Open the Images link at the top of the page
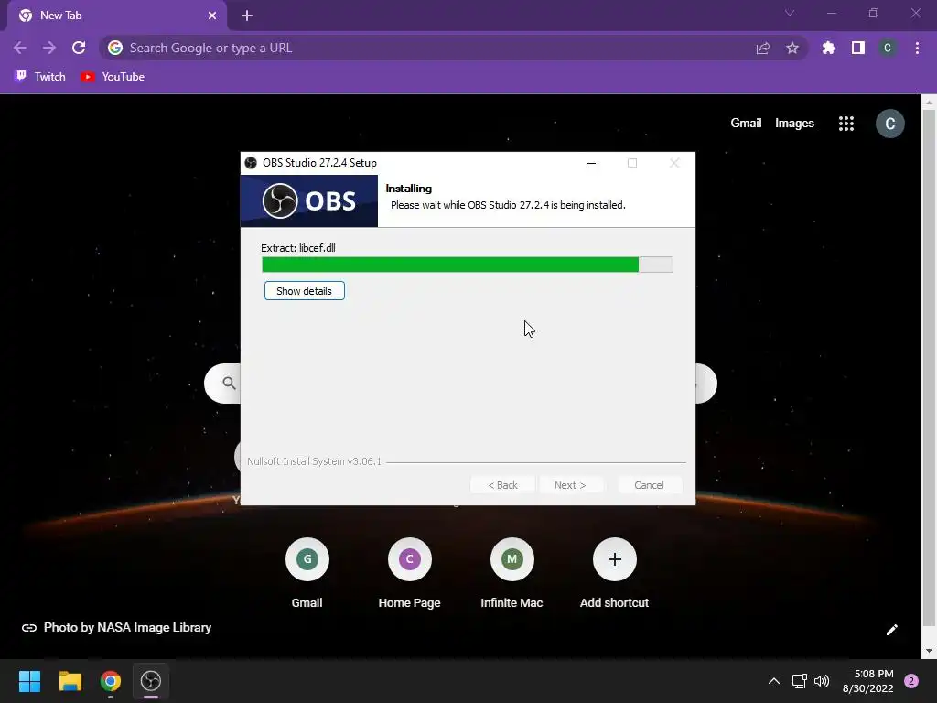Screen dimensions: 937x703 coord(794,124)
